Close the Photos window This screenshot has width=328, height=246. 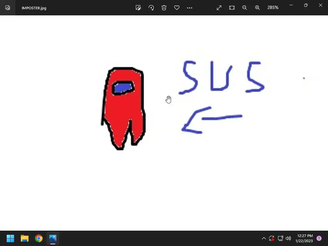[320, 5]
